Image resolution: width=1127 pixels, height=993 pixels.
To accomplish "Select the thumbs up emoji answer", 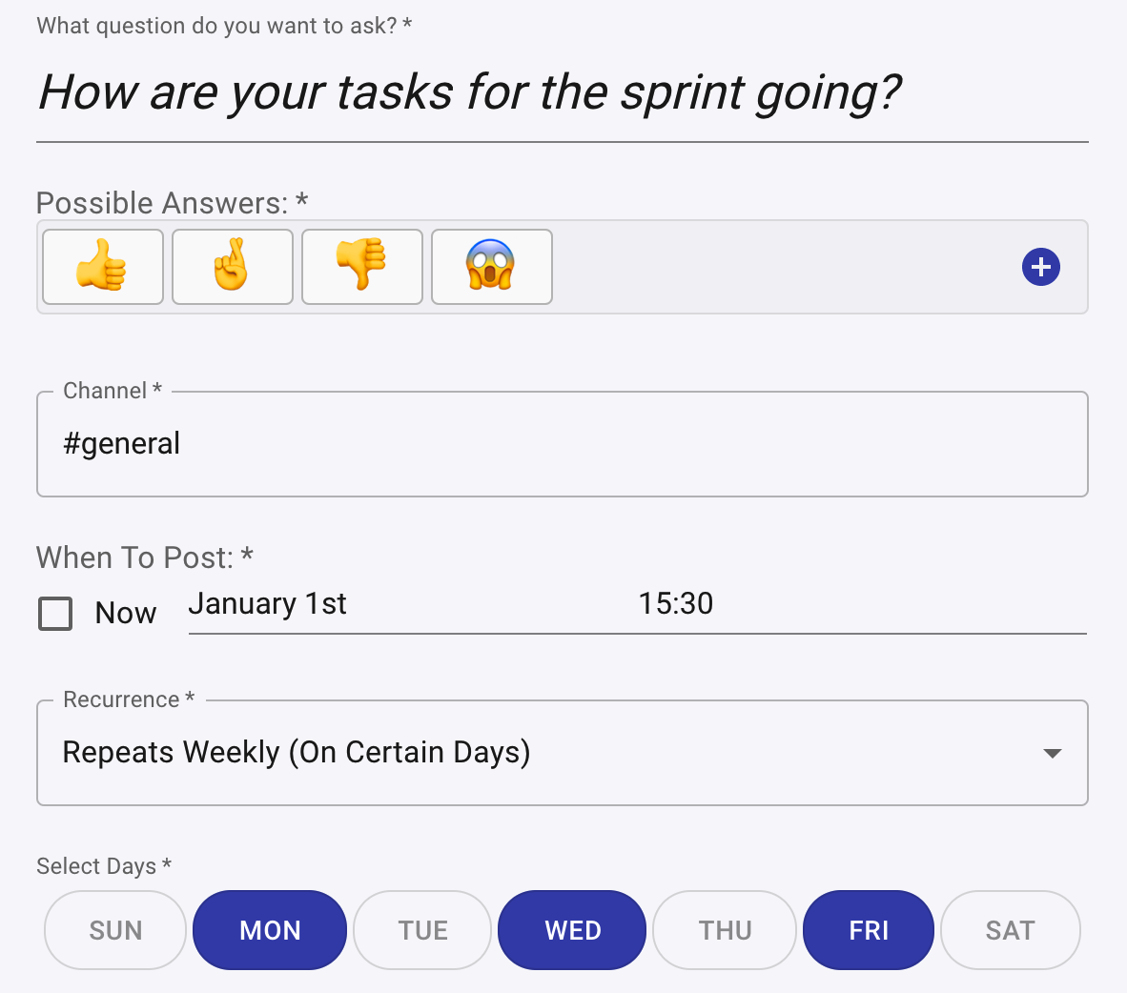I will (103, 267).
